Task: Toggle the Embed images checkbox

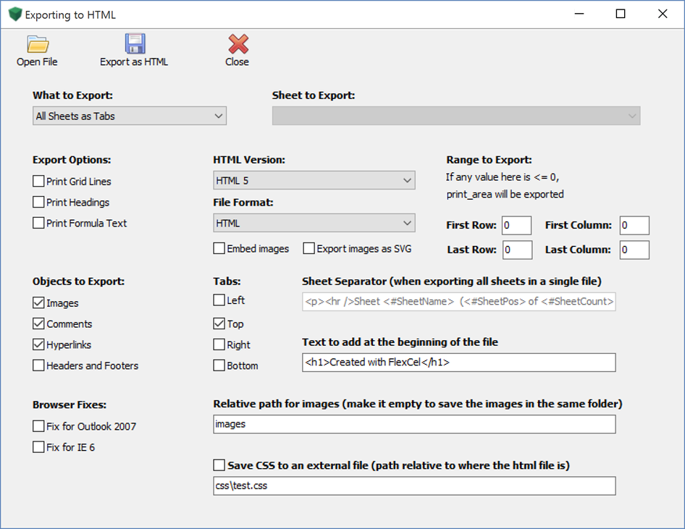Action: click(219, 249)
